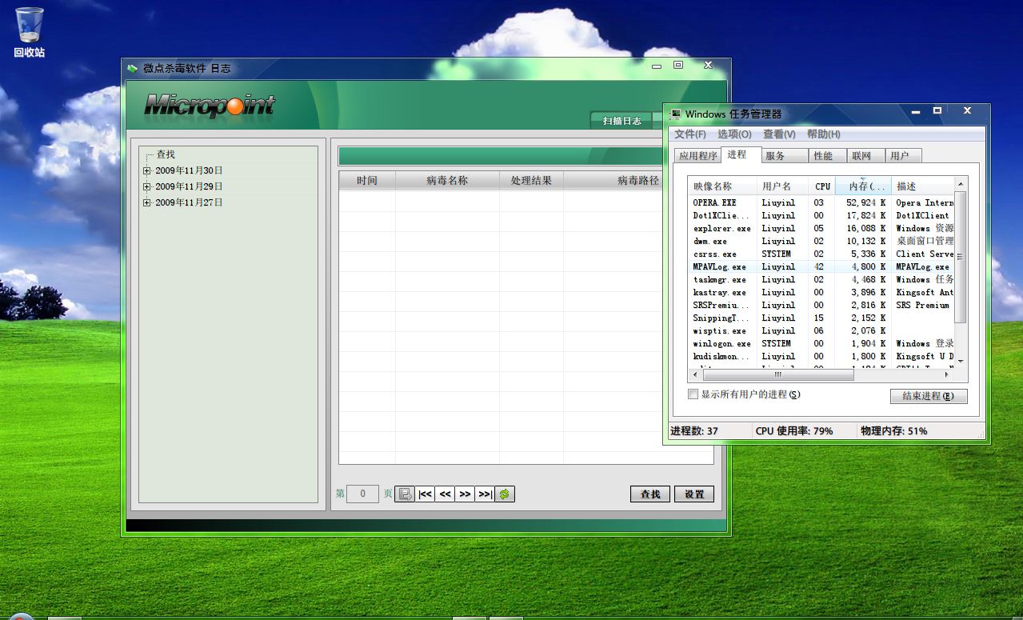
Task: Expand the 2009年11月30日 tree node
Action: point(146,170)
